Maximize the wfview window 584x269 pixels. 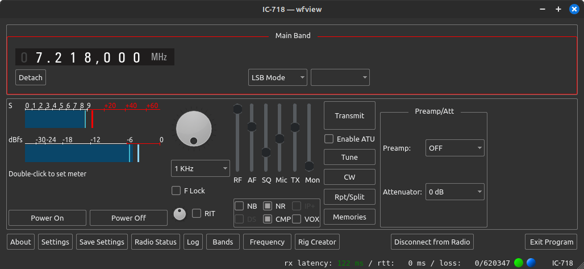coord(558,9)
